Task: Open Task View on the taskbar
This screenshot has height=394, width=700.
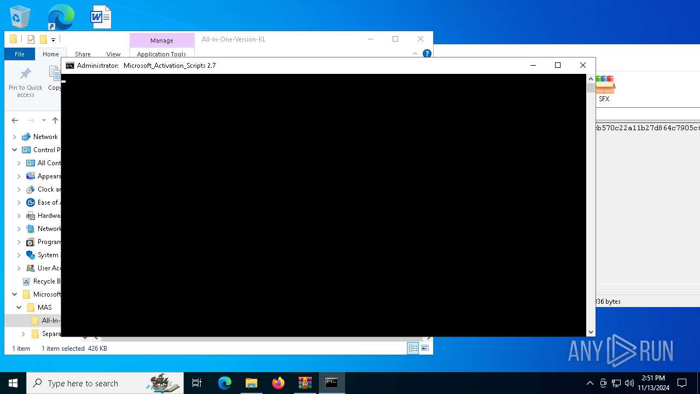Action: click(x=197, y=383)
